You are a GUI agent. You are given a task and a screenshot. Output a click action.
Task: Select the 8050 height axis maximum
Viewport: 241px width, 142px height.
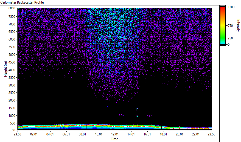pyautogui.click(x=12, y=8)
